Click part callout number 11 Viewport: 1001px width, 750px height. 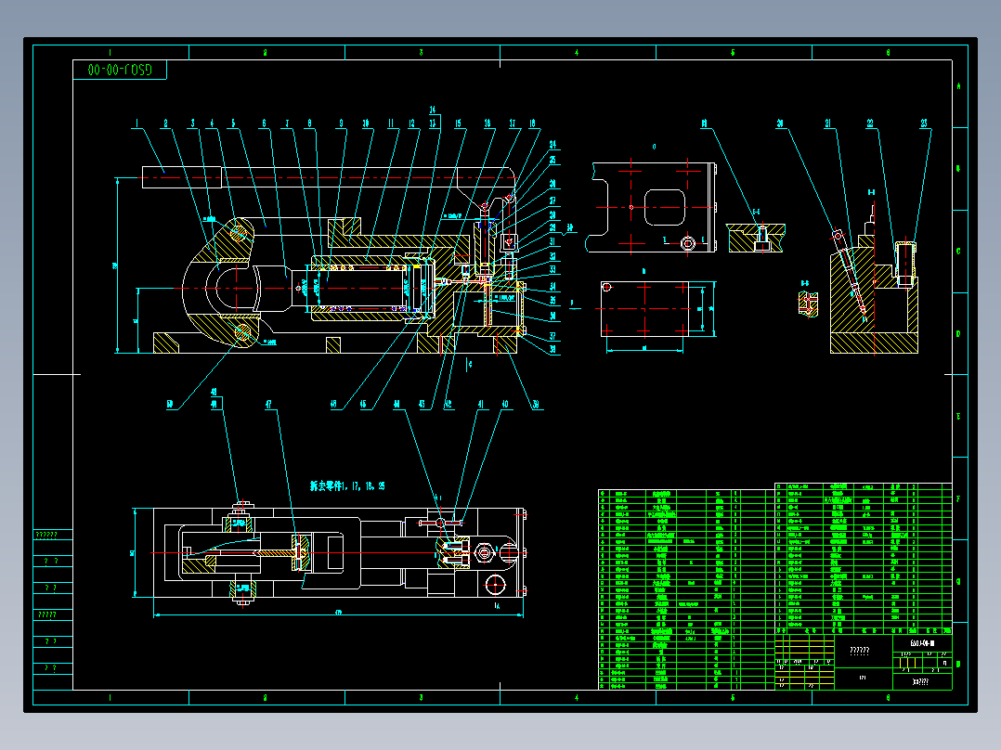[391, 123]
